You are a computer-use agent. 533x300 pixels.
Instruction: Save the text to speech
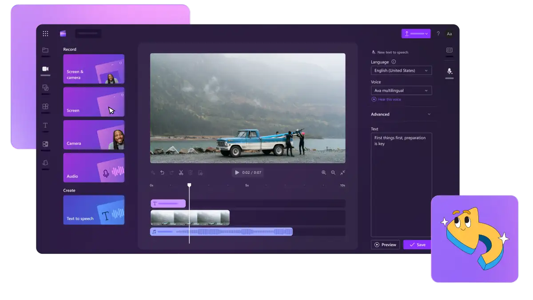417,244
